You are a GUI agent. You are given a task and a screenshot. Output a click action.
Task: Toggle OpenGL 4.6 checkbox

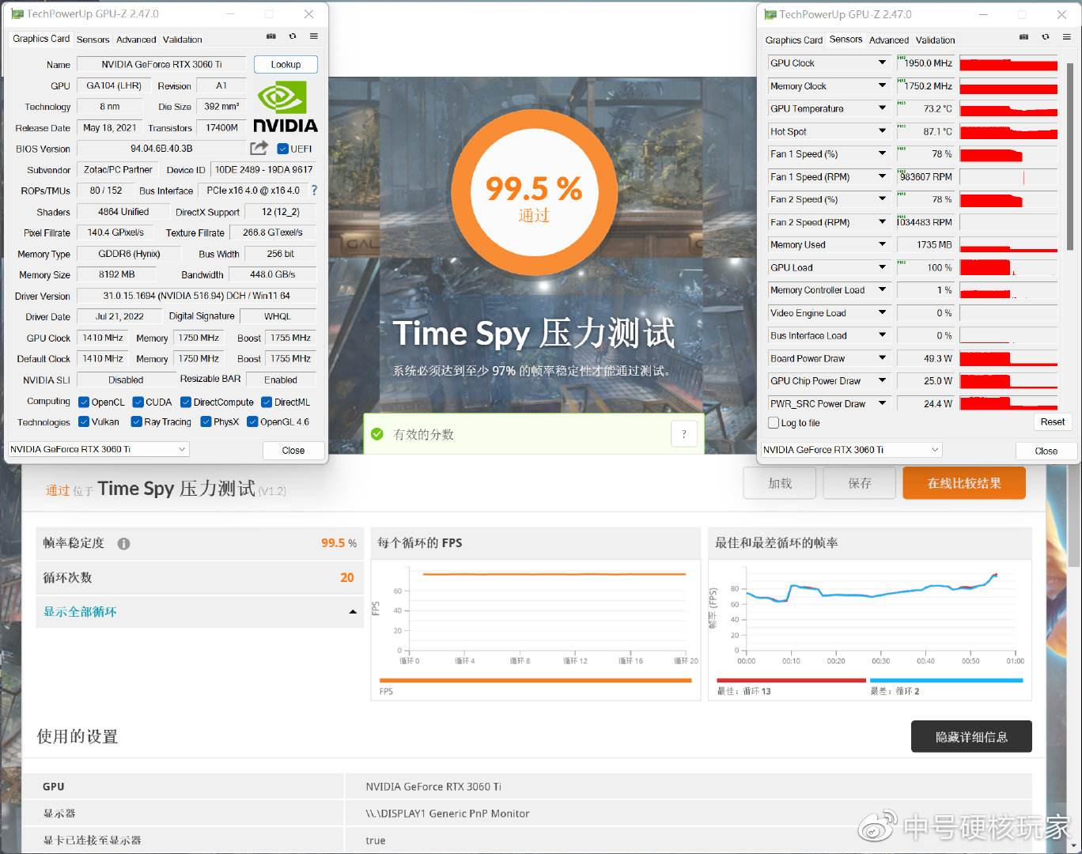pos(253,422)
